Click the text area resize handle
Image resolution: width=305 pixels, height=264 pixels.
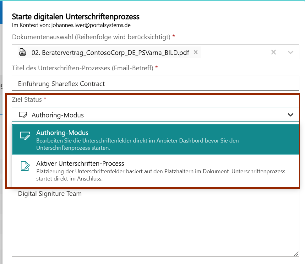[x=296, y=253]
